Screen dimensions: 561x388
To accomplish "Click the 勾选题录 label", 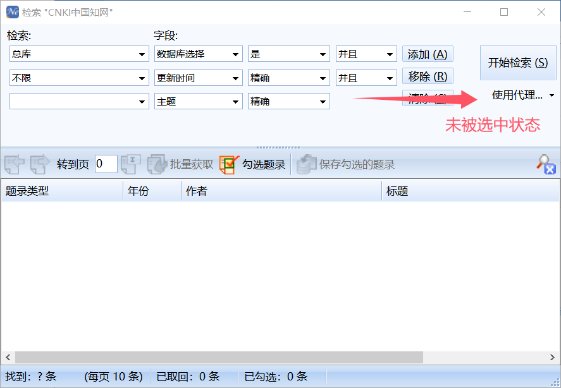I will [264, 164].
